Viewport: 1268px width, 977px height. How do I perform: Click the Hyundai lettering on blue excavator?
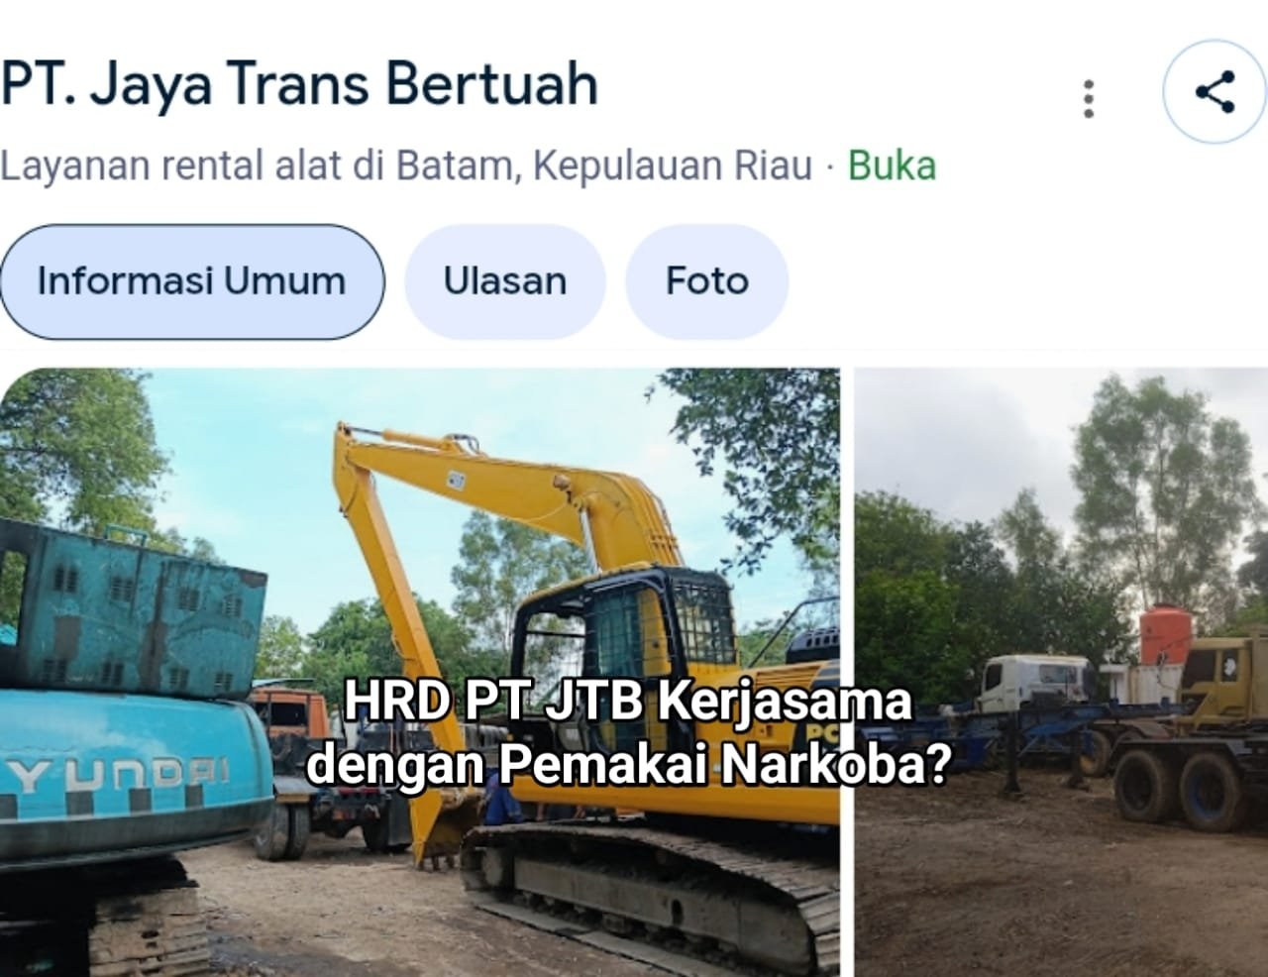tap(116, 771)
